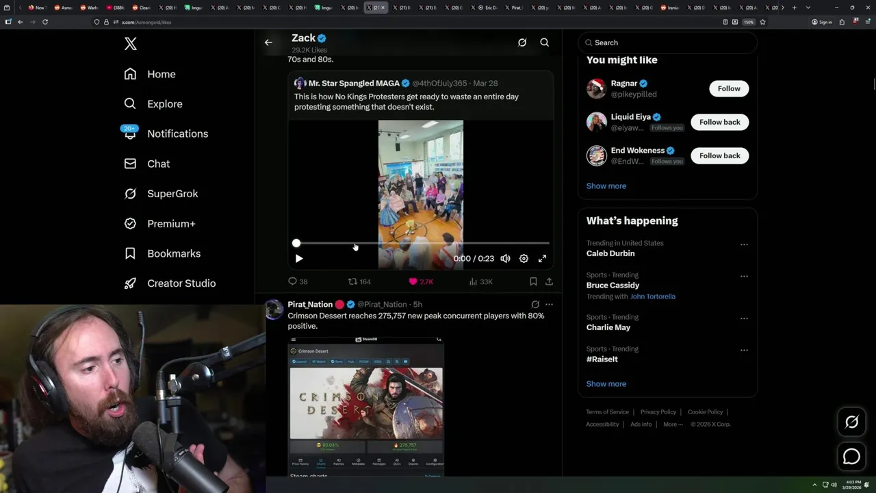
Task: Open more options for #RaiseIt trend
Action: 744,351
